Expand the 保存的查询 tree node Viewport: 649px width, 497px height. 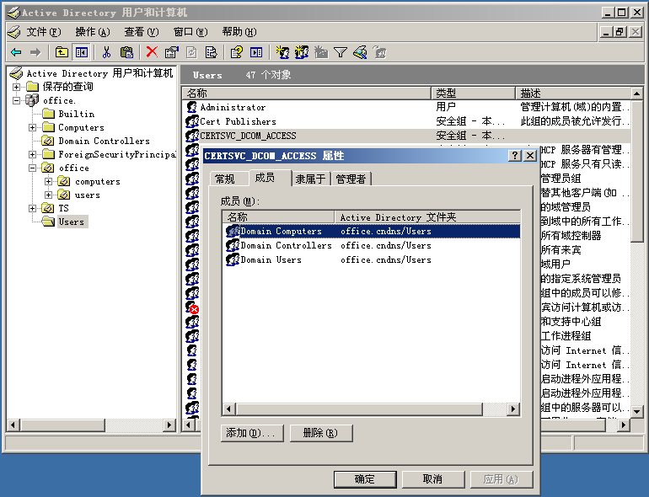[x=17, y=87]
